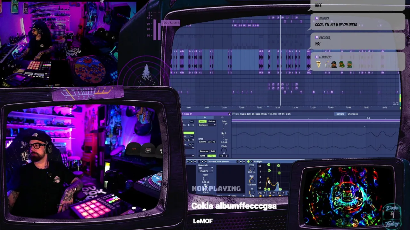Click the 3.2 ruler marker in sample view
This screenshot has width=410, height=230.
(368, 118)
